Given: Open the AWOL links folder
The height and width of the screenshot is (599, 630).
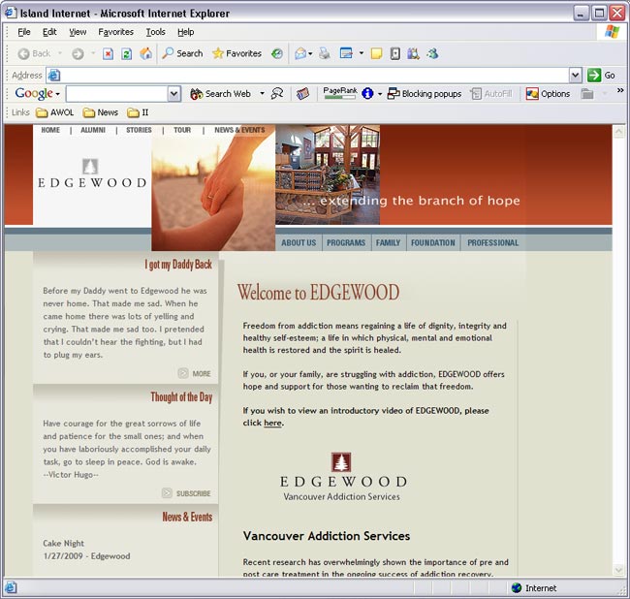Looking at the screenshot, I should [x=54, y=112].
